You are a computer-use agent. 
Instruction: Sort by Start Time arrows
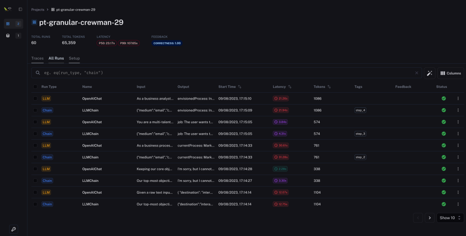coord(239,87)
